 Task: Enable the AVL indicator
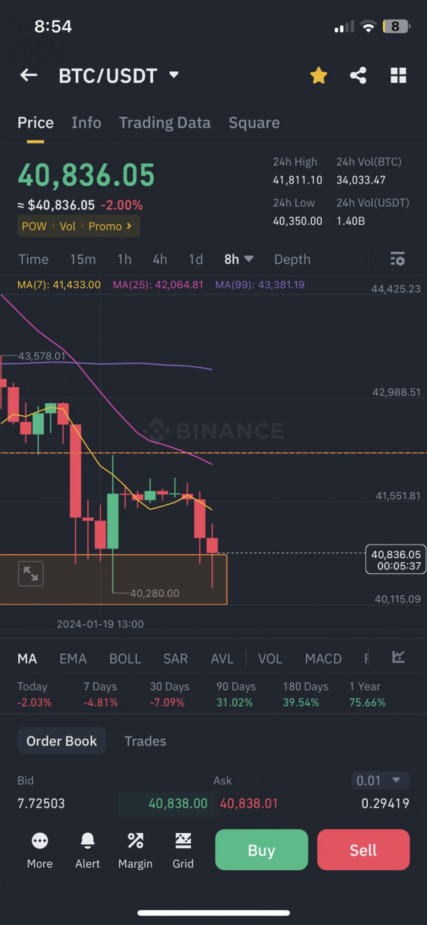click(x=222, y=658)
